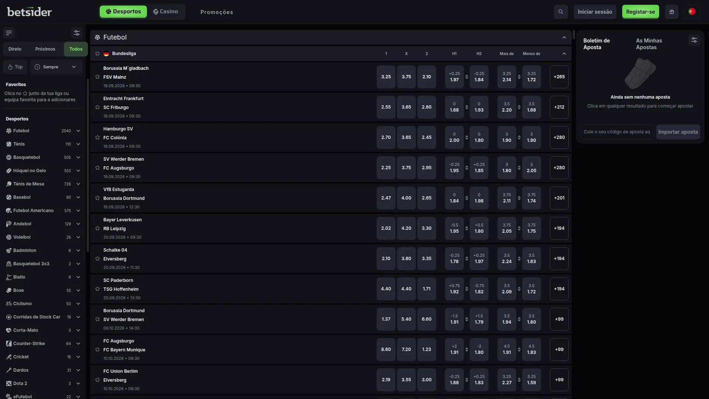Select the Counter-Strike icon in sidebar
The image size is (709, 399).
(9, 344)
